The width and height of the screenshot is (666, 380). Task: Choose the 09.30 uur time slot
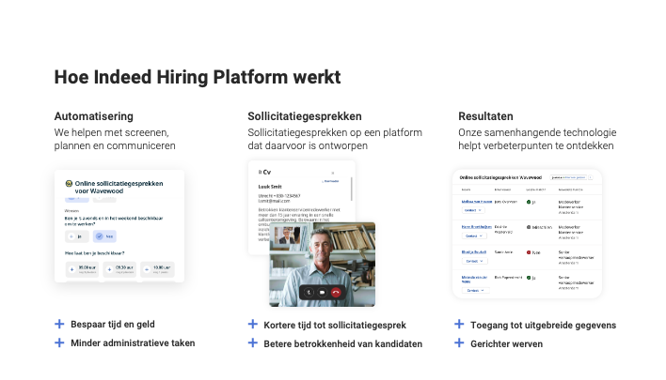tap(119, 269)
